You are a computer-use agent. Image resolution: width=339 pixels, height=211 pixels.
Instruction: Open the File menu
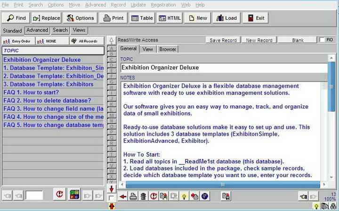[x=5, y=5]
